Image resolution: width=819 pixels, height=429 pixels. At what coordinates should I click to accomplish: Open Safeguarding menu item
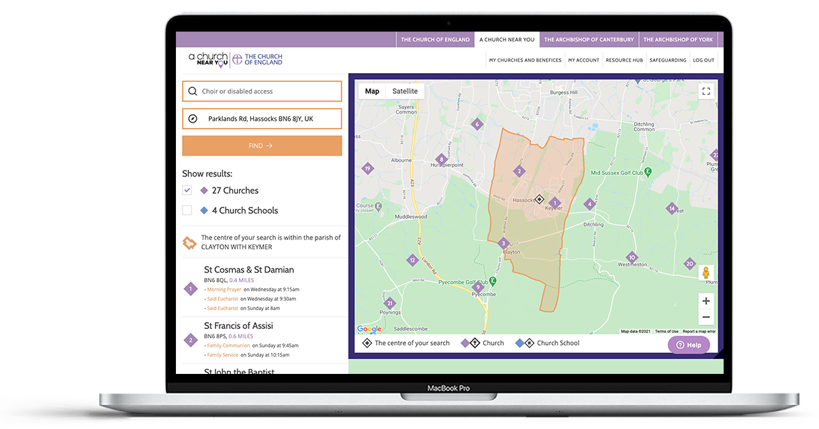point(668,60)
